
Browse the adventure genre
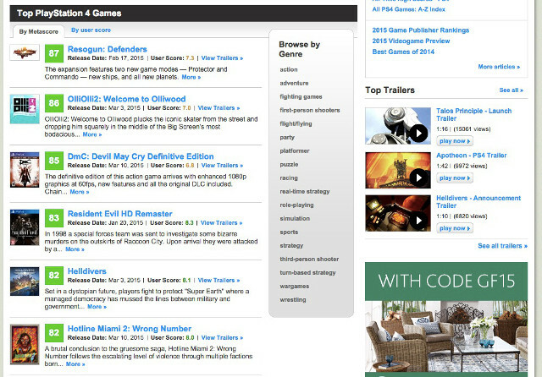[x=294, y=83]
